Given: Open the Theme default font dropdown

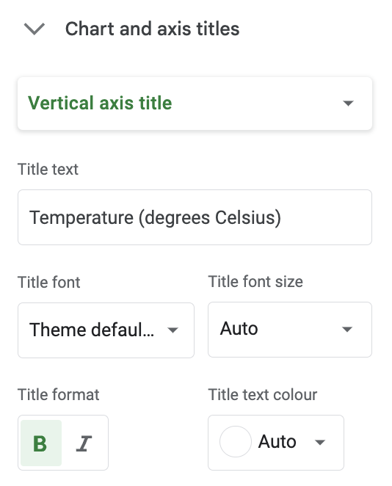Looking at the screenshot, I should (x=106, y=330).
